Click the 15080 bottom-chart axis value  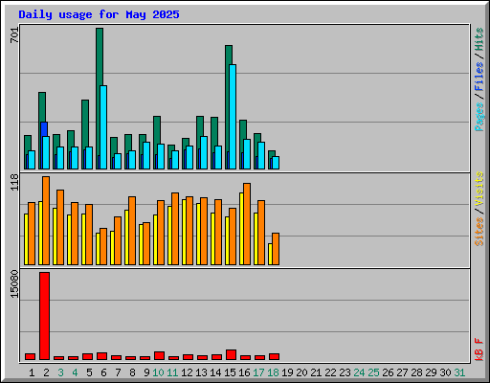coord(14,284)
